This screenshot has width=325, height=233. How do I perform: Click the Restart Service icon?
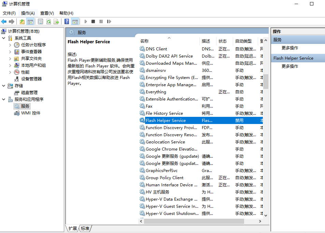109,21
